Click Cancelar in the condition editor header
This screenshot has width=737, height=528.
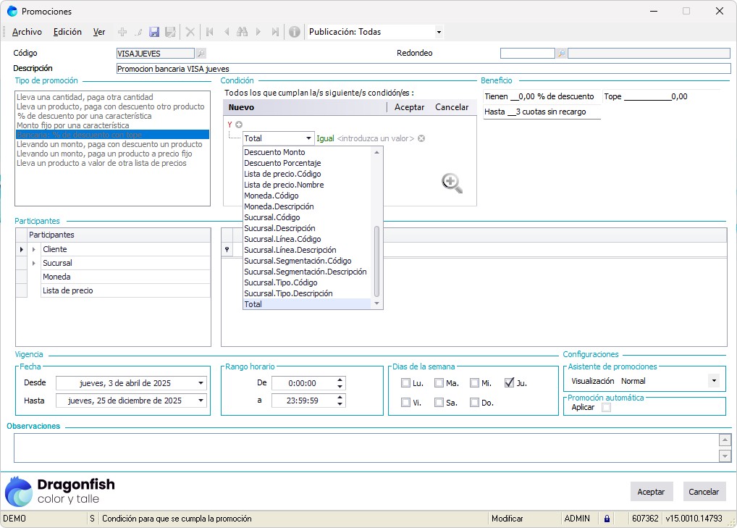[x=452, y=107]
